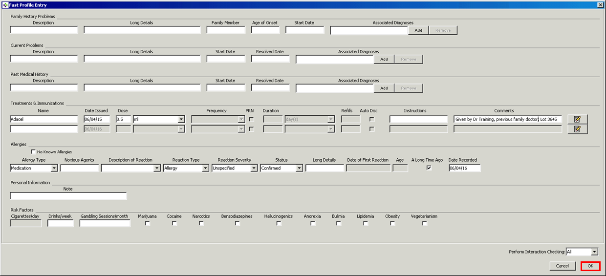Click Family History Problems Description field
The height and width of the screenshot is (276, 606).
(x=44, y=30)
